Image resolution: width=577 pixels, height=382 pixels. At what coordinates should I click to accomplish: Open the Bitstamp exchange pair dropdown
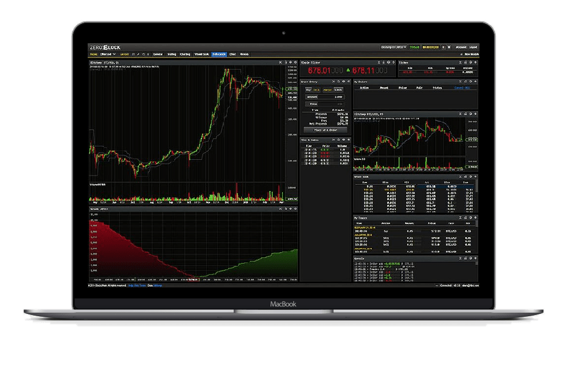[394, 47]
